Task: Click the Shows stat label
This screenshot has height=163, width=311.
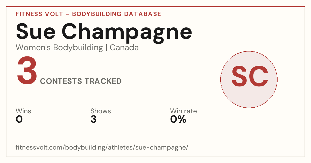Action: (x=101, y=111)
